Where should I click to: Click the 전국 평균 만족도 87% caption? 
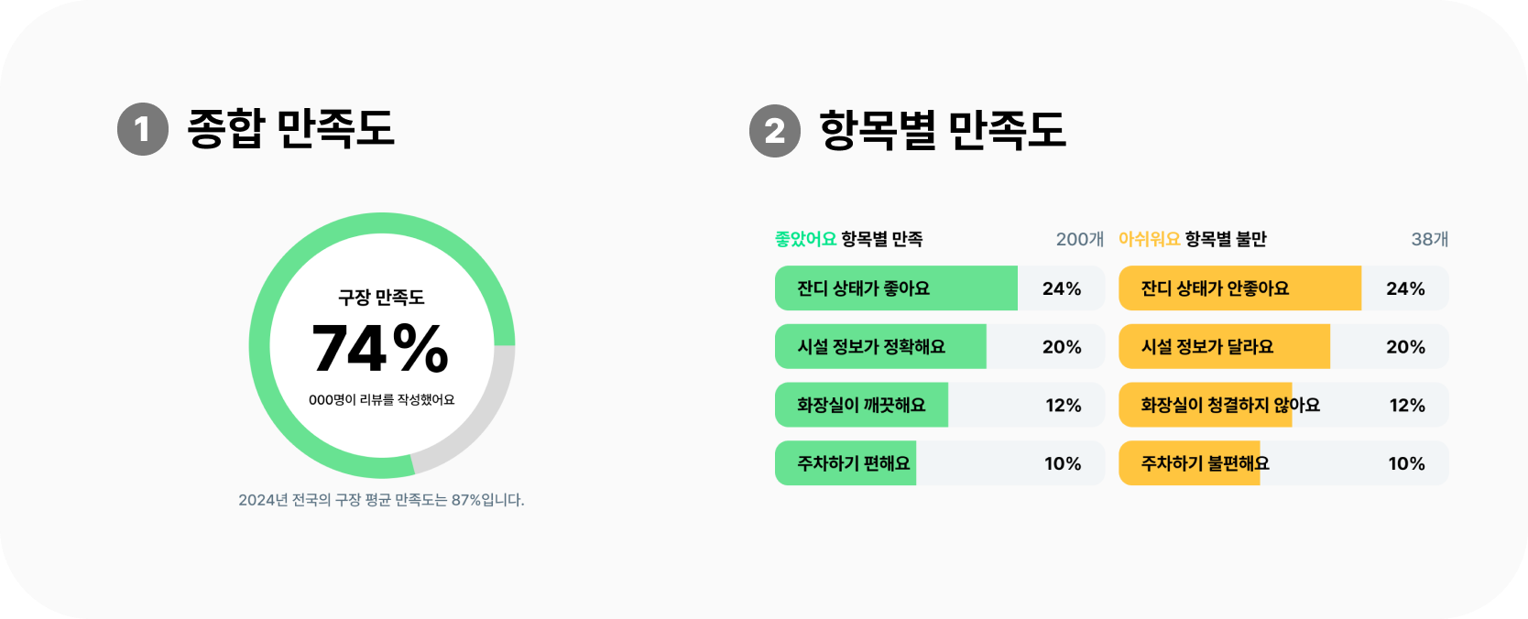point(381,500)
